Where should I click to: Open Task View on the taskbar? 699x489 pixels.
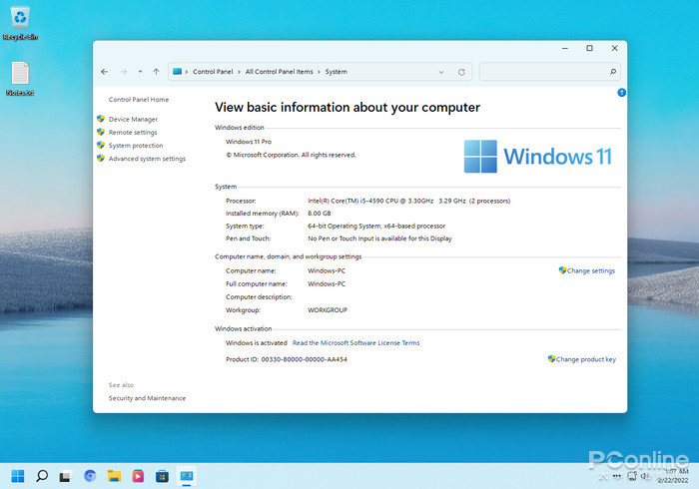click(x=66, y=476)
